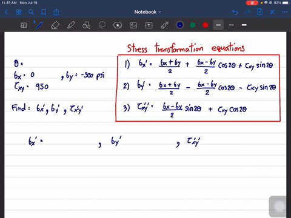The image size is (291, 218).
Task: Close the editing toolbar with X
Action: 272,12
